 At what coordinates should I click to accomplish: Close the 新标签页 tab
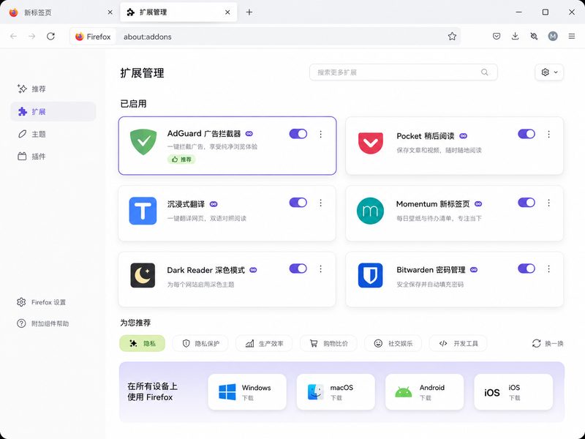110,12
